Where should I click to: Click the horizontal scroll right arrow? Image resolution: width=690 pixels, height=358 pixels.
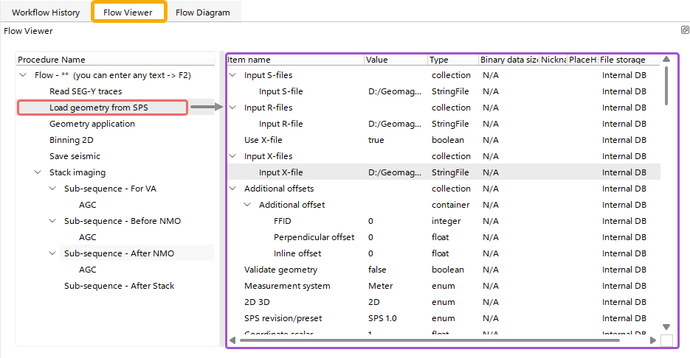pyautogui.click(x=653, y=340)
